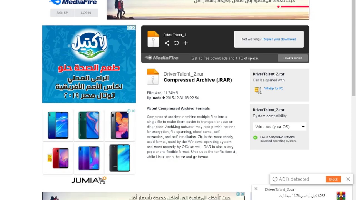Close the AD is detected popup
This screenshot has height=200, width=356.
pos(348,179)
